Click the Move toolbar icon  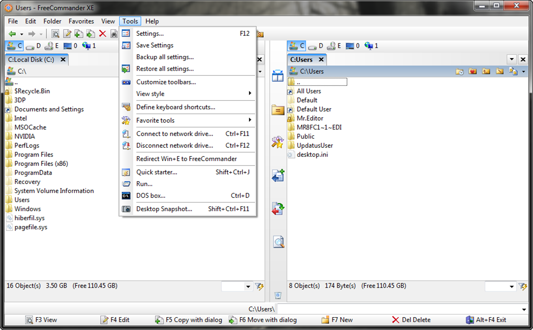(91, 34)
